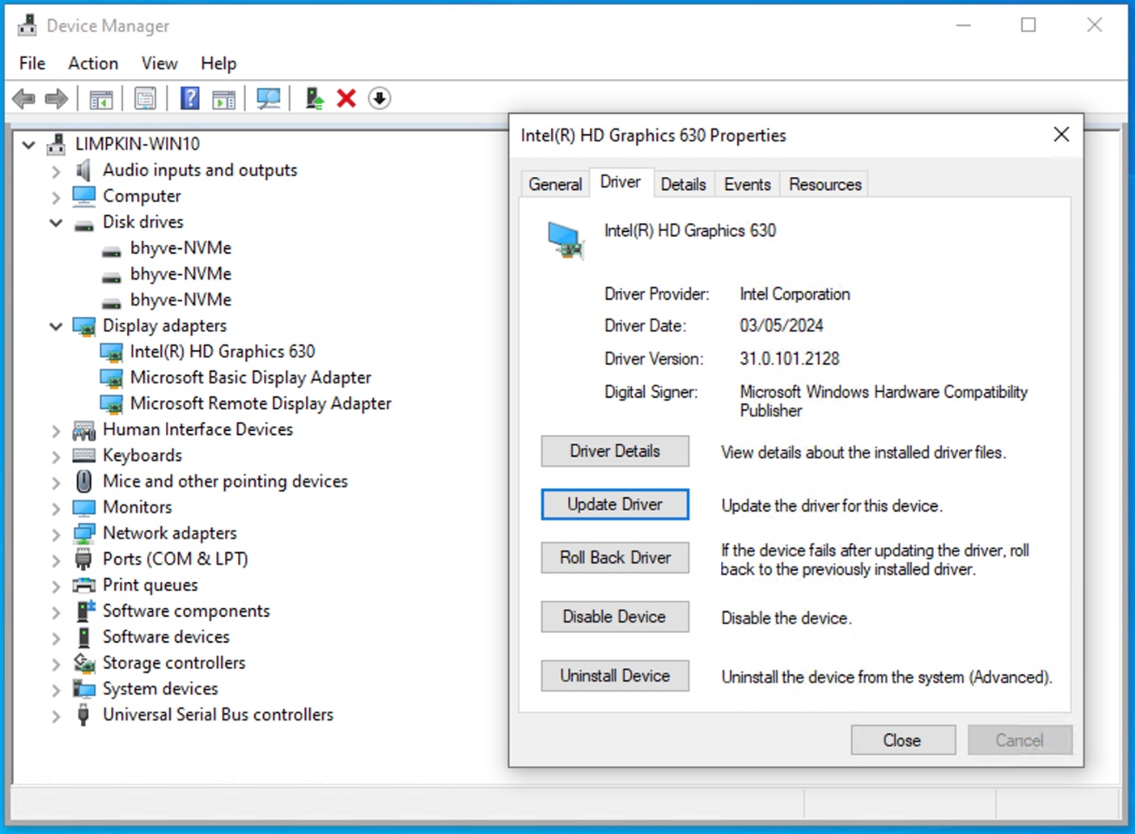
Task: Switch to the Details tab
Action: [x=683, y=184]
